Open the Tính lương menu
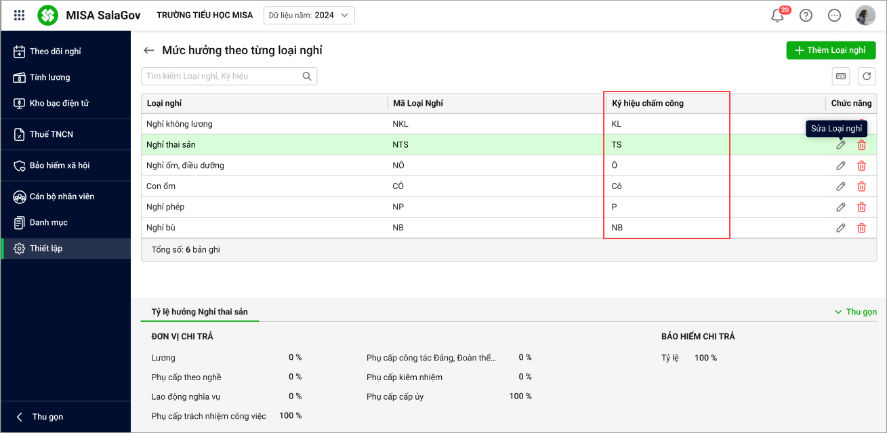The height and width of the screenshot is (433, 887). [x=49, y=77]
